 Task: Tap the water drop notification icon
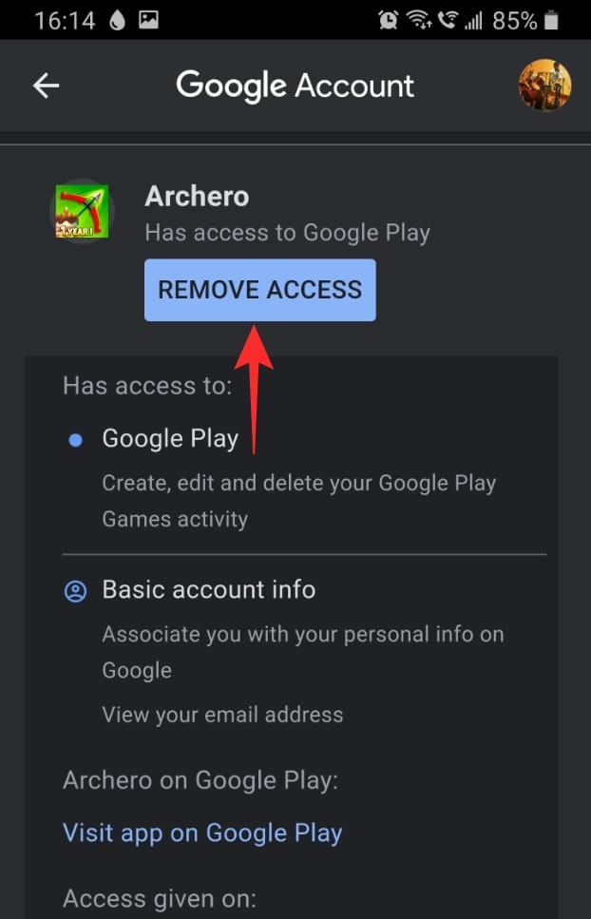coord(117,21)
